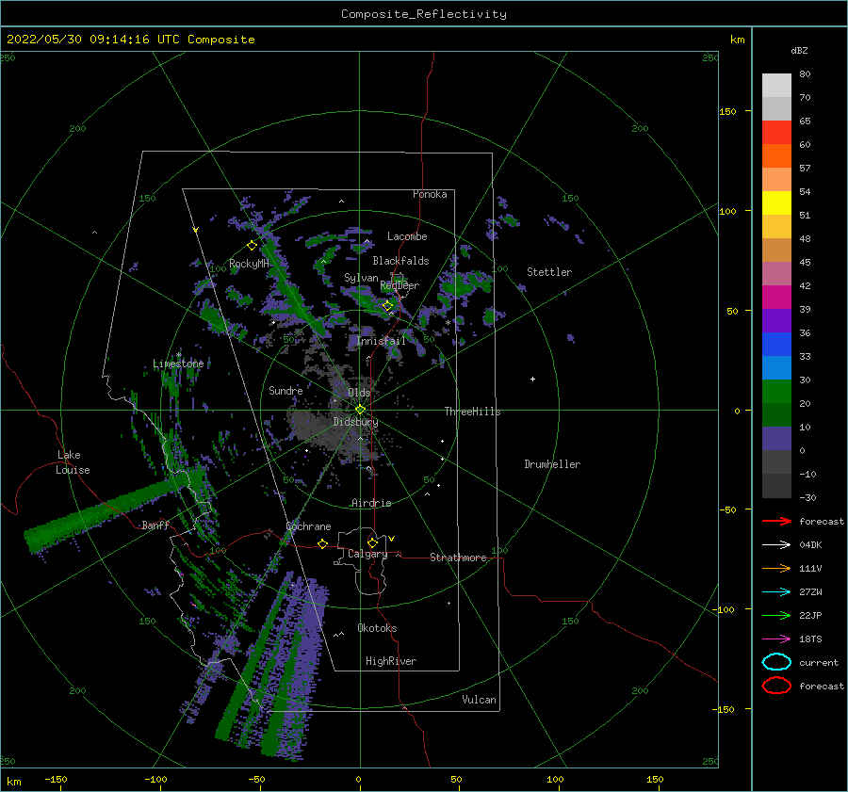Click the Innisfail label
This screenshot has height=792, width=848.
coord(381,341)
